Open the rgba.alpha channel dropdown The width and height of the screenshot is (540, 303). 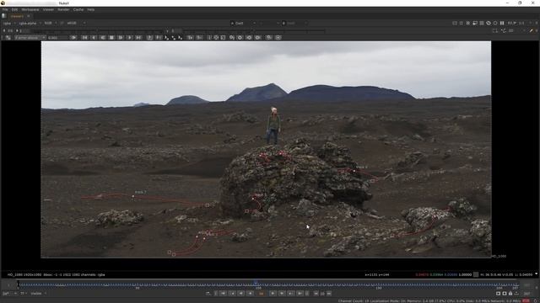[x=30, y=23]
